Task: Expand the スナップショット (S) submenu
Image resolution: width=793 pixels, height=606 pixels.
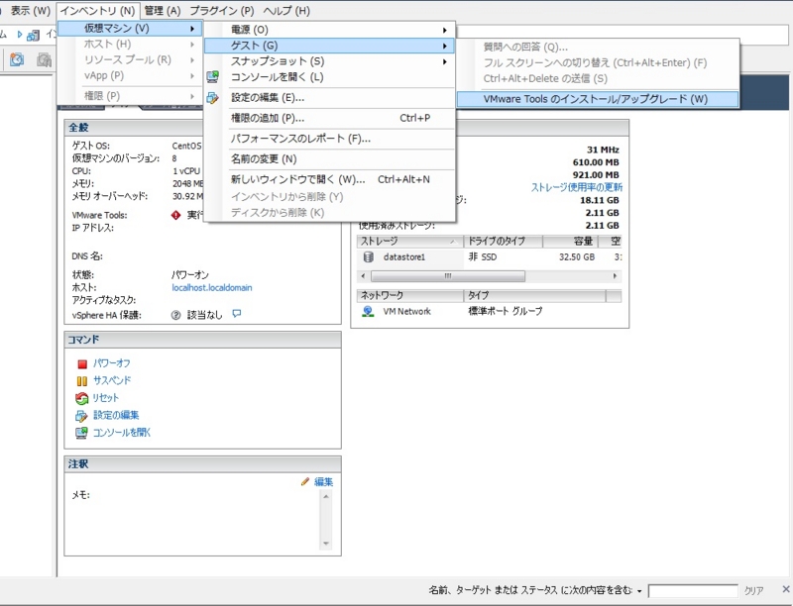Action: (x=330, y=61)
